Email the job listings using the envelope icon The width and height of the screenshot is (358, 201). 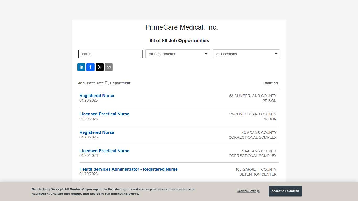click(x=109, y=67)
